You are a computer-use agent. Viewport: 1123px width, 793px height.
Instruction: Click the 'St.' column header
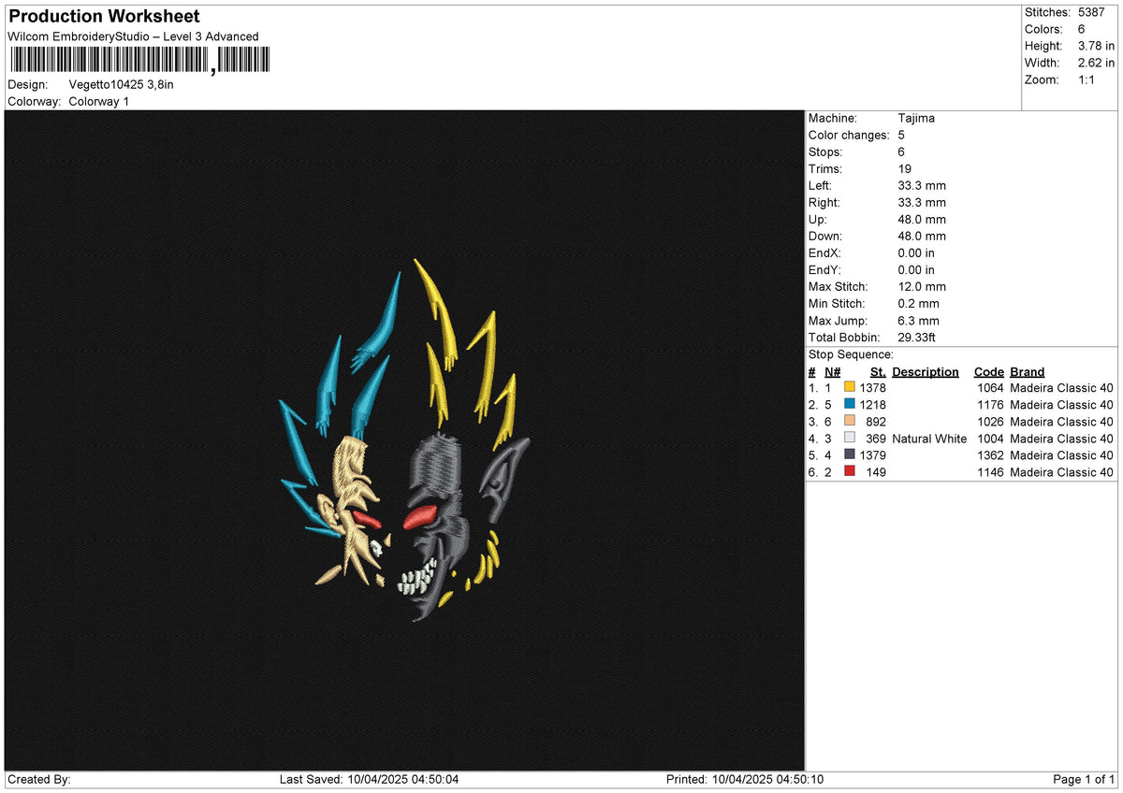pos(878,371)
